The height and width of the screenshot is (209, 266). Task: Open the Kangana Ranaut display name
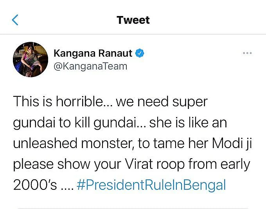pyautogui.click(x=93, y=53)
